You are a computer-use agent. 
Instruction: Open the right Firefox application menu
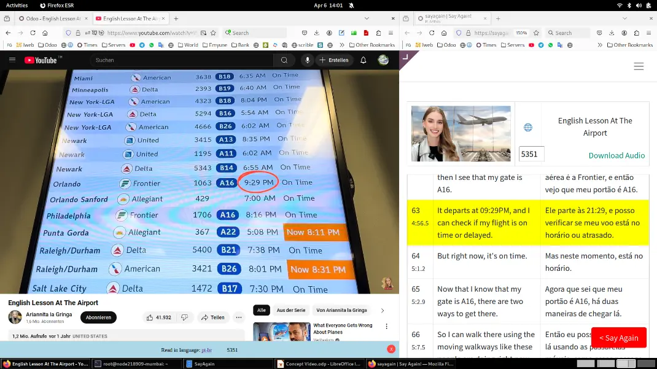click(648, 33)
